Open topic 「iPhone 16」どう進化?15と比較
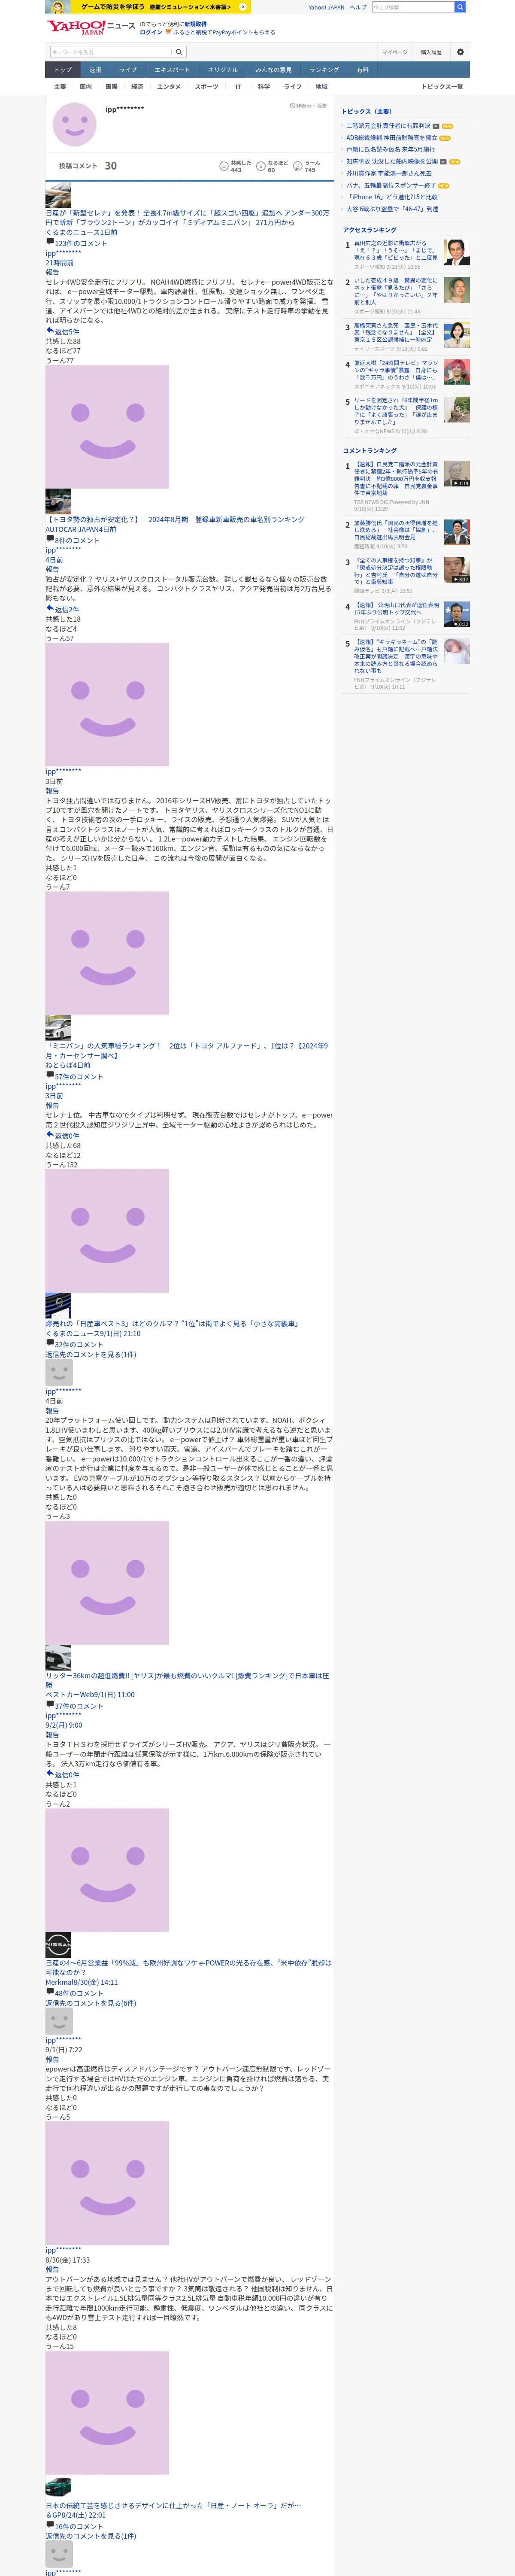Screen dimensions: 515x2576 (392, 197)
